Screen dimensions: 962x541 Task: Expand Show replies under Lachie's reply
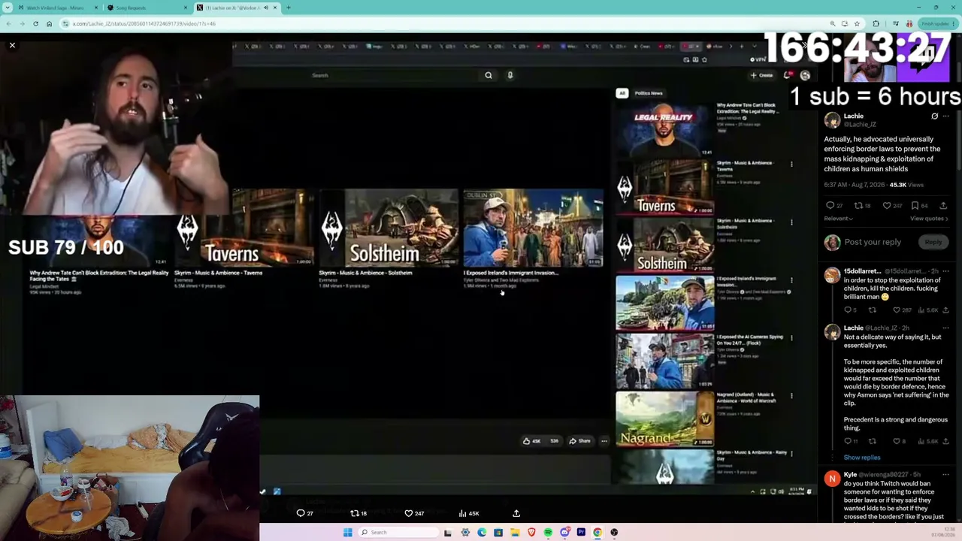click(861, 458)
